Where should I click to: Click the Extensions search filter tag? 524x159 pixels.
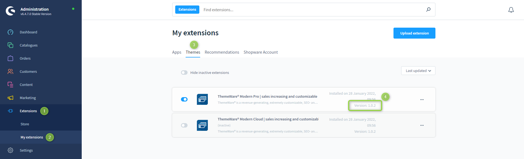coord(187,10)
